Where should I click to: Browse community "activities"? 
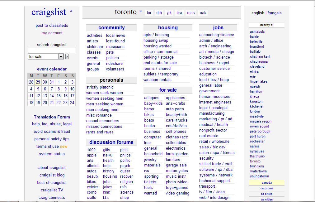pos(94,36)
